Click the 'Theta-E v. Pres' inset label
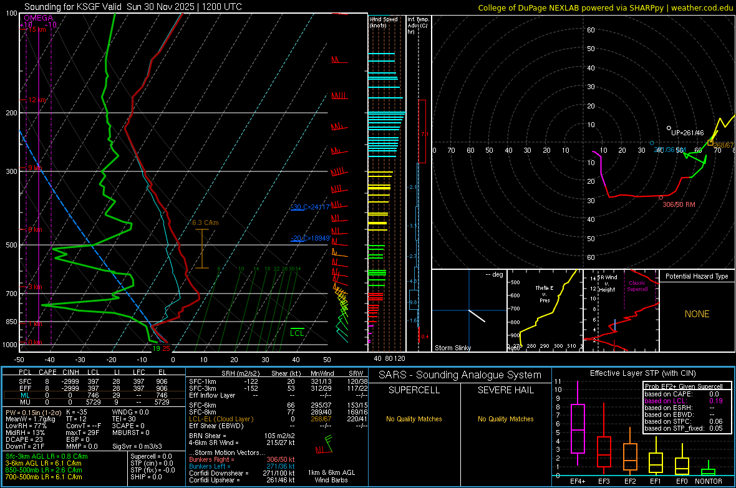Screen dimensions: 736x488 point(545,294)
